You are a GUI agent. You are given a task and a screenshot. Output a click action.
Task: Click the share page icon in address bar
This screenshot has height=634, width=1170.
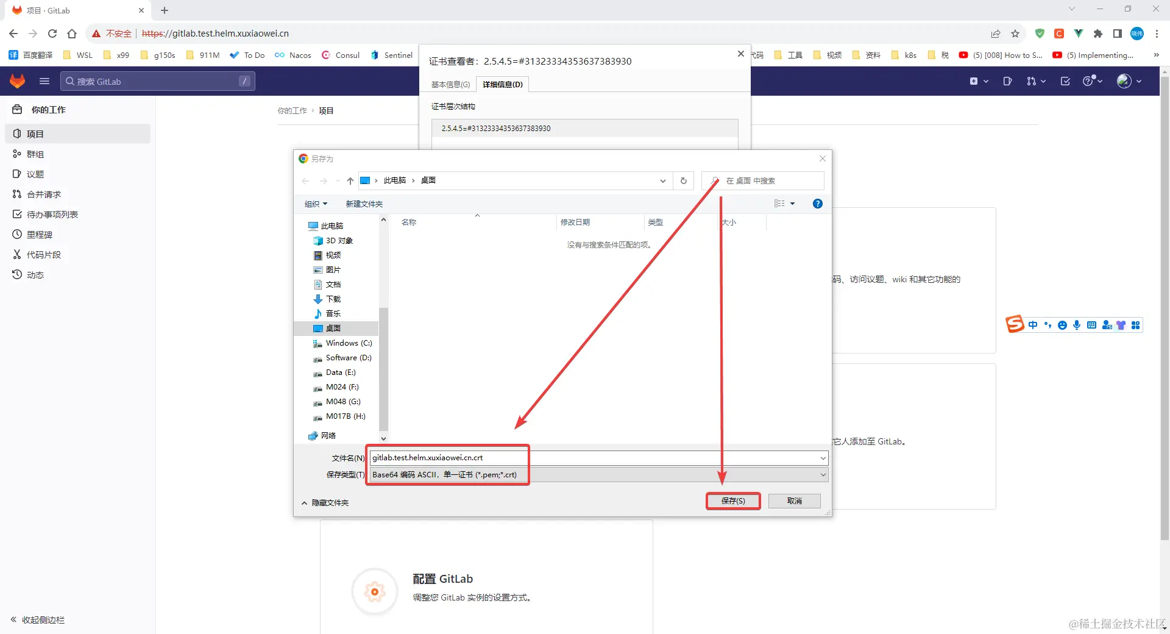coord(996,34)
